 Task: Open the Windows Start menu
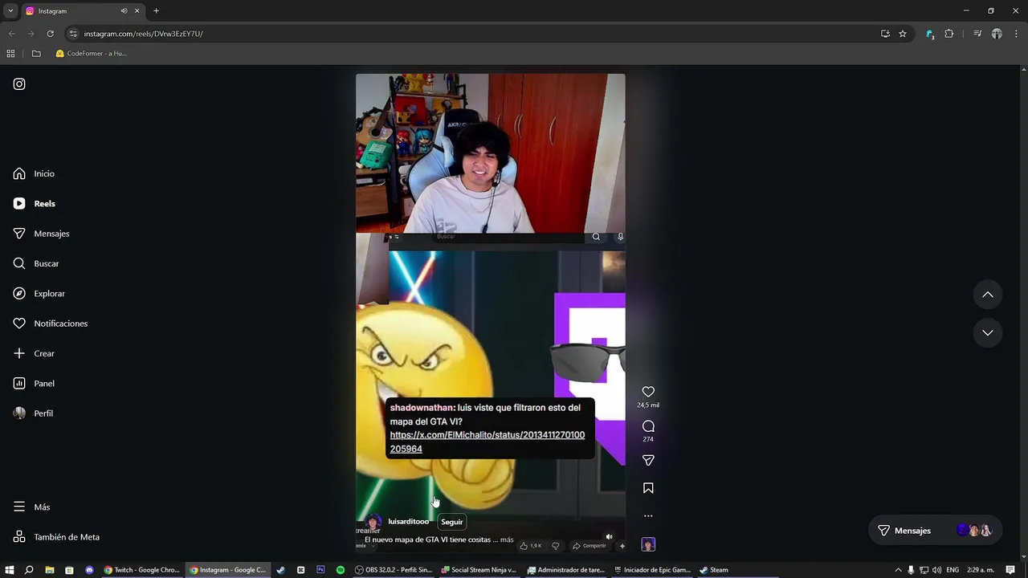point(10,570)
